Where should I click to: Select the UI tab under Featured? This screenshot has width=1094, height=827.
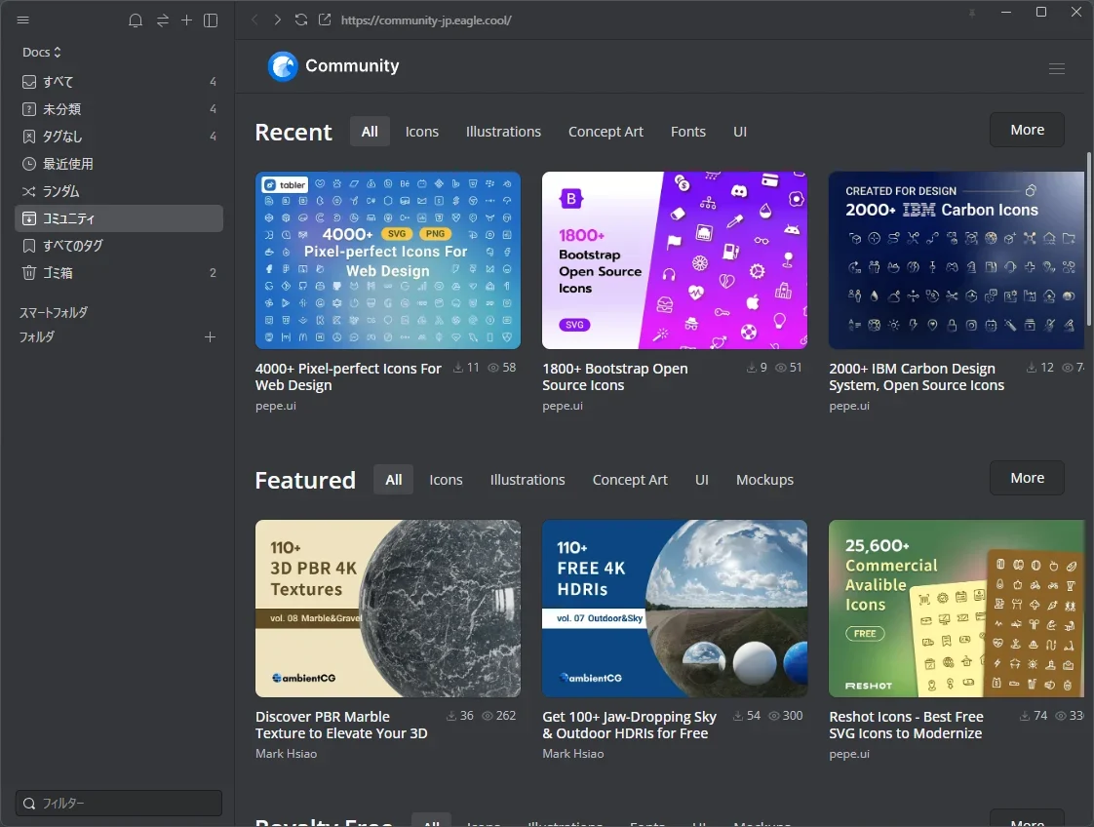[702, 480]
